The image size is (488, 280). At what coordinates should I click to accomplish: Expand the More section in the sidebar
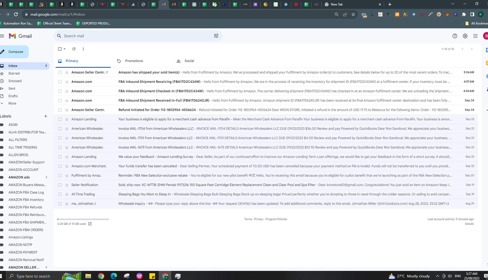click(12, 103)
